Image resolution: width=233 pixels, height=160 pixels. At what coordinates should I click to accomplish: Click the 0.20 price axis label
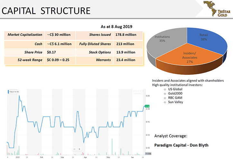pyautogui.click(x=148, y=96)
